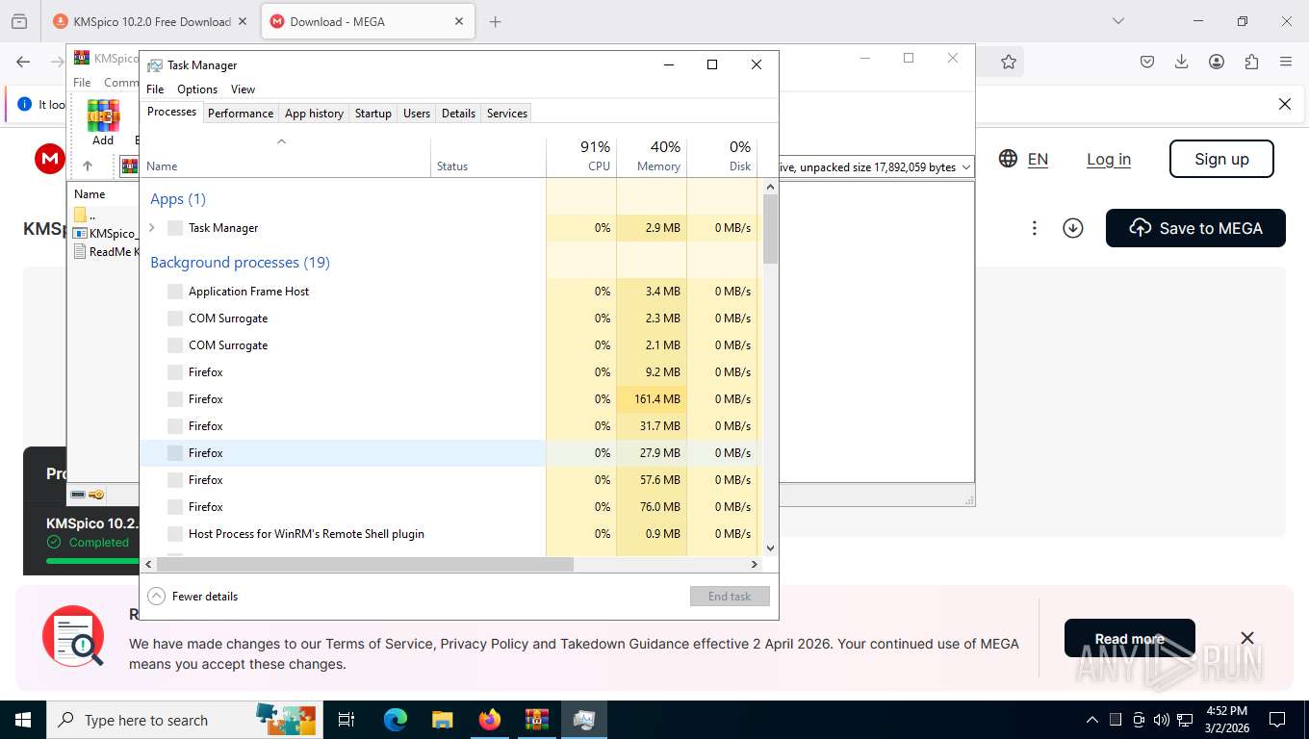Open the Firefox taskbar icon
The width and height of the screenshot is (1309, 739).
pos(490,720)
